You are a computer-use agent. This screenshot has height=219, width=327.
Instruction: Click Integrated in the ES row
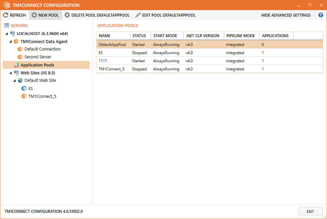click(x=235, y=53)
